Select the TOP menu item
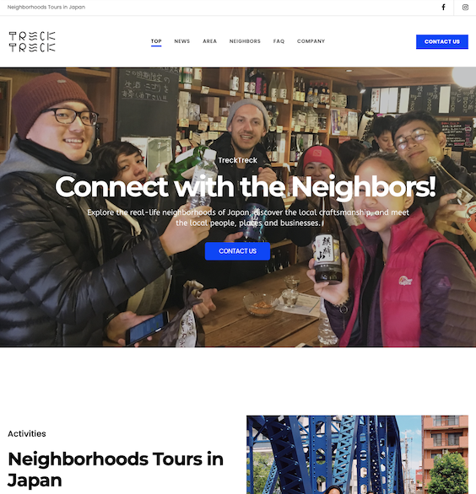This screenshot has width=476, height=494. pos(156,41)
